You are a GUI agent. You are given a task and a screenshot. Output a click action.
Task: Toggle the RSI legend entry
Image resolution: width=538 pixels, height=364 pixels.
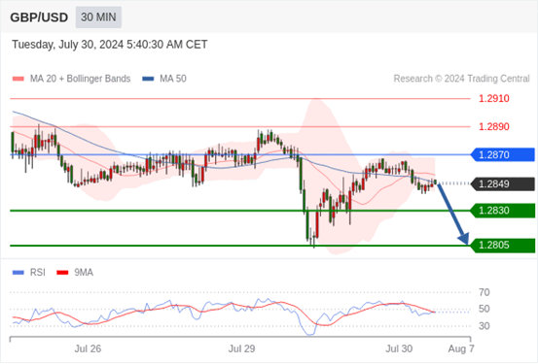coord(29,273)
